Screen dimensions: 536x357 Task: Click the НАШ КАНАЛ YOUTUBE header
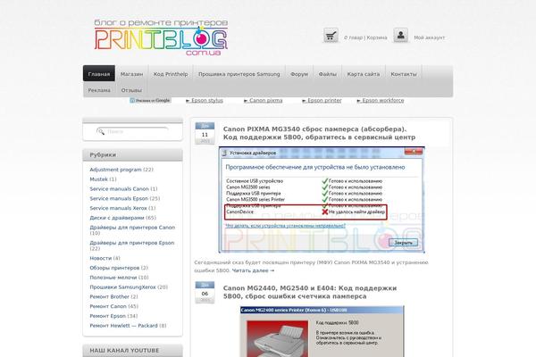point(132,351)
